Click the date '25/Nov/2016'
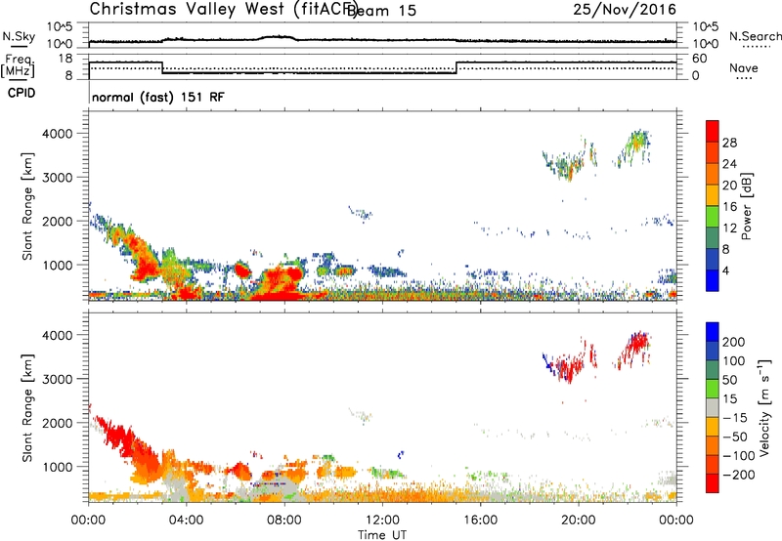782x541 pixels. click(625, 9)
